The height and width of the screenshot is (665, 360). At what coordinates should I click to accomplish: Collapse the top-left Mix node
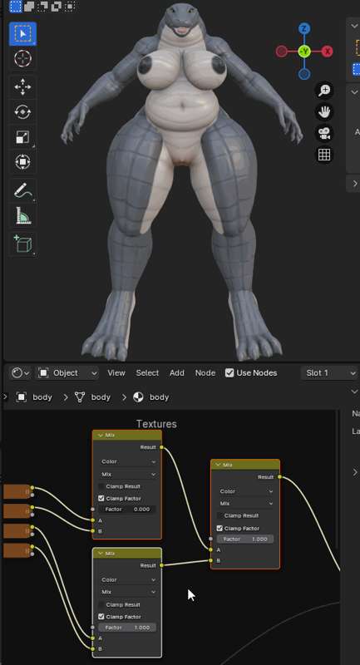(x=101, y=436)
